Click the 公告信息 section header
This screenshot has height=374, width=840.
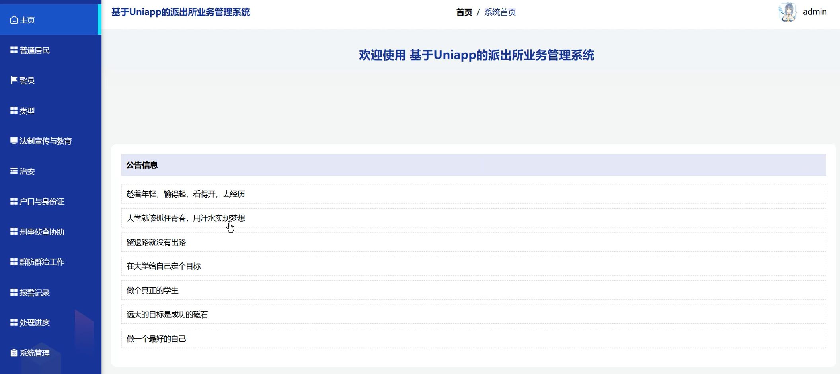[x=474, y=165]
